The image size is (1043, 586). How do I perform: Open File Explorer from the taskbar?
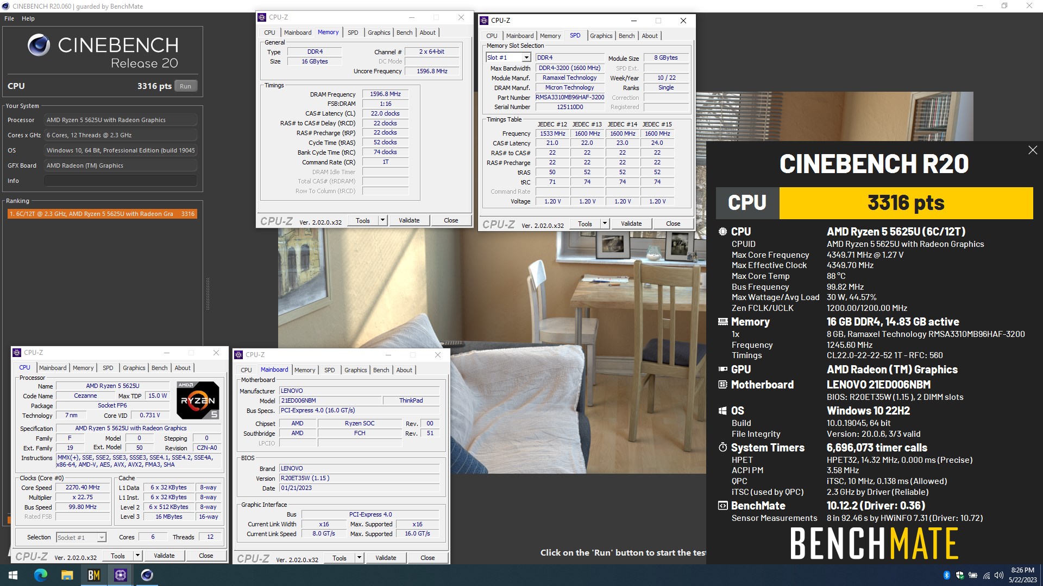[x=67, y=575]
